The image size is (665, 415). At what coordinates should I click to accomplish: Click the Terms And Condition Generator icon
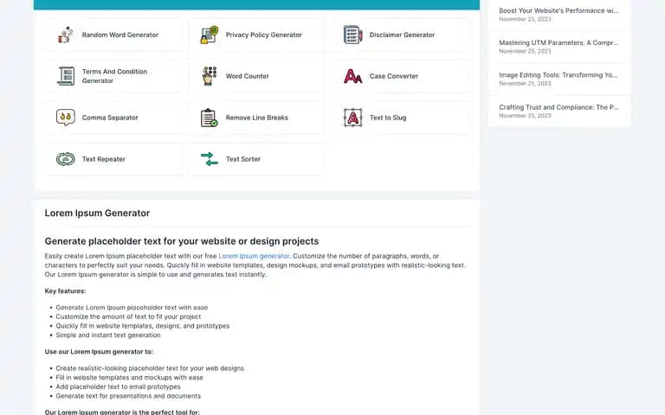[65, 76]
